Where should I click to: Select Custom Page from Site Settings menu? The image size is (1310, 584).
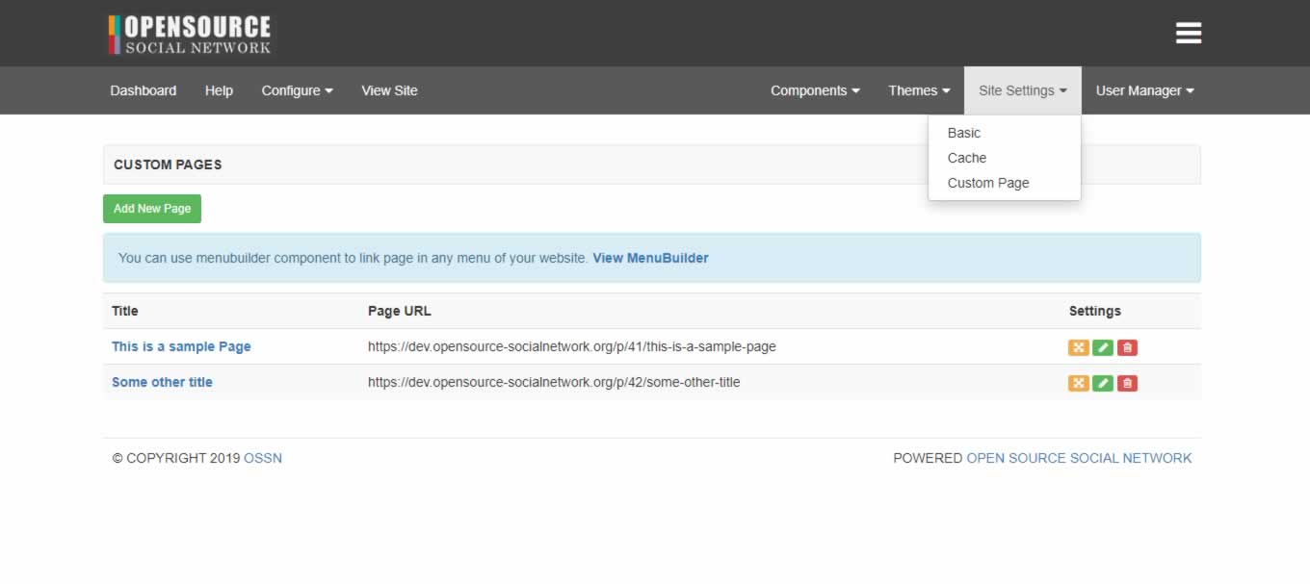click(x=988, y=183)
